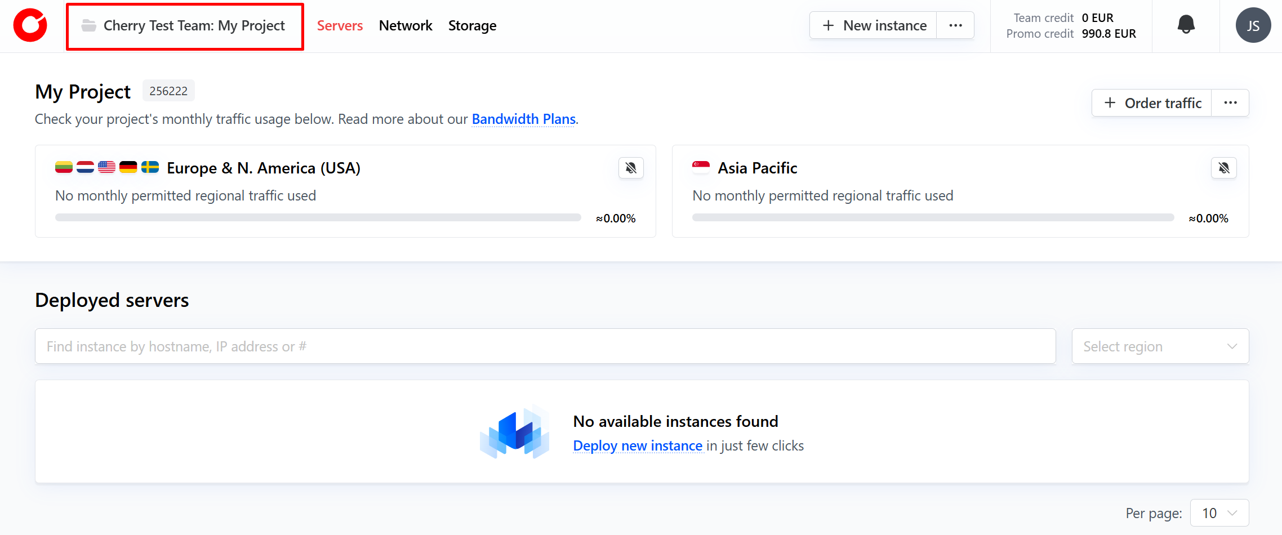Click the plus icon on New instance

828,25
